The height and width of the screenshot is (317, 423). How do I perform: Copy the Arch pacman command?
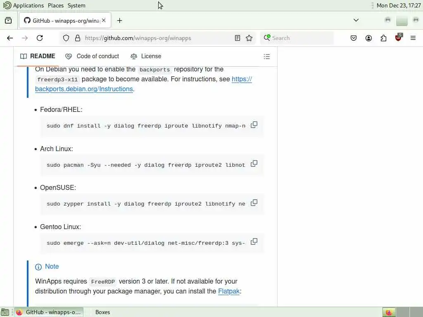(254, 163)
